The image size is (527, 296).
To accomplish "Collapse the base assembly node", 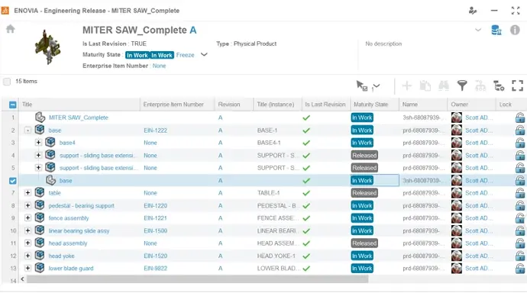I will tap(28, 130).
